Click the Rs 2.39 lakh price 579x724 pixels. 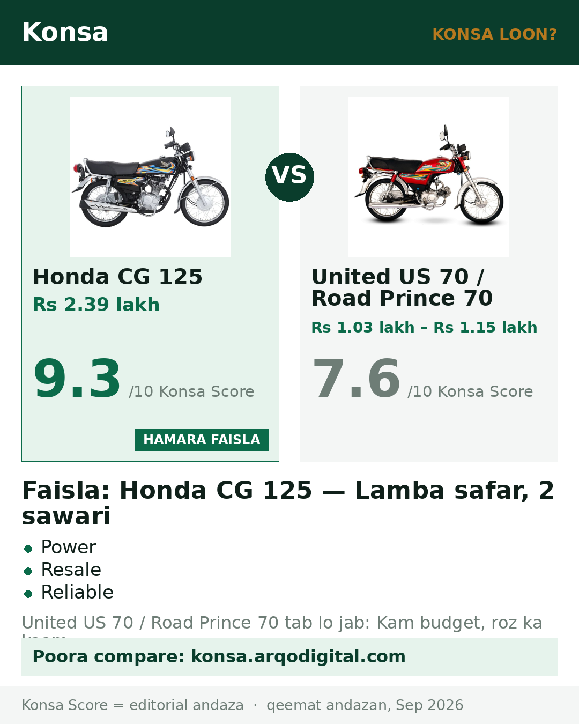point(96,305)
